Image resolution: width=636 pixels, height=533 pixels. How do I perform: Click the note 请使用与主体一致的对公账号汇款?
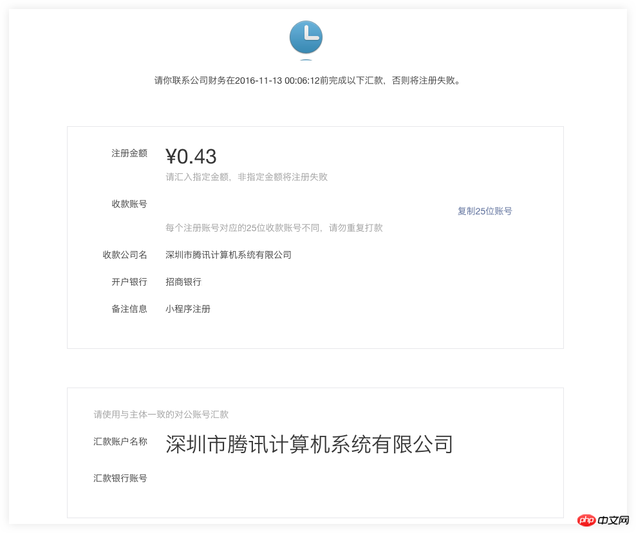click(161, 414)
